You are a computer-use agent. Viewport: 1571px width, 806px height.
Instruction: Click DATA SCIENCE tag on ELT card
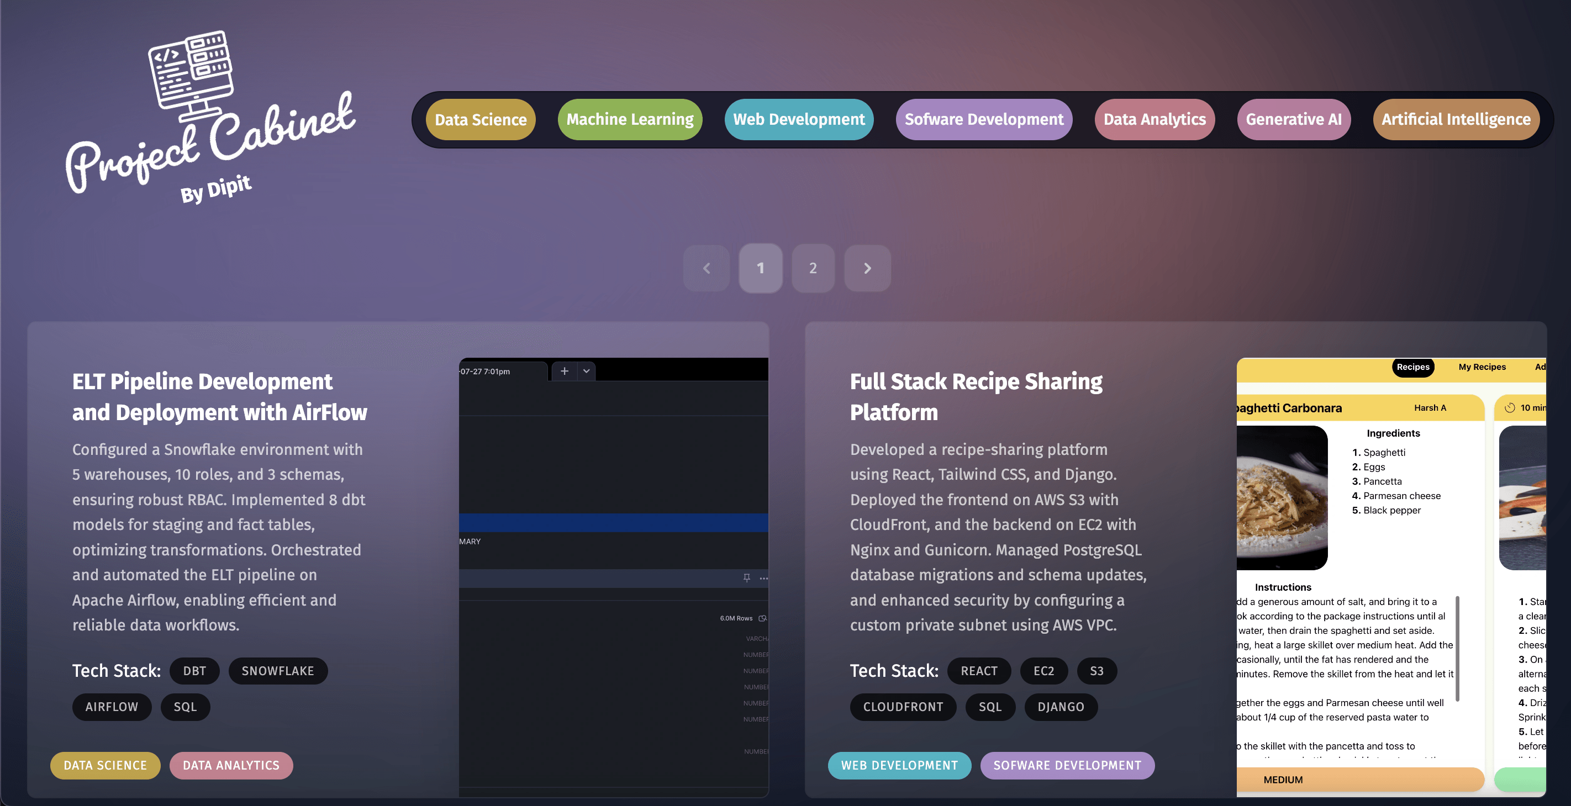(106, 765)
